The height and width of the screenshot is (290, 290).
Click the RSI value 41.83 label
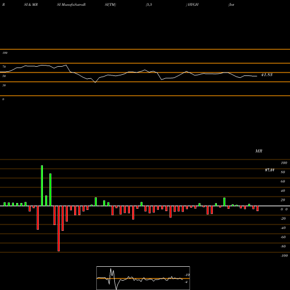(267, 75)
